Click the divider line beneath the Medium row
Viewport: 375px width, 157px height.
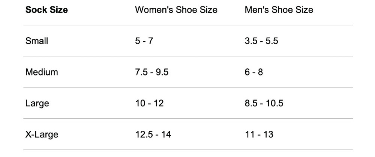tap(187, 88)
